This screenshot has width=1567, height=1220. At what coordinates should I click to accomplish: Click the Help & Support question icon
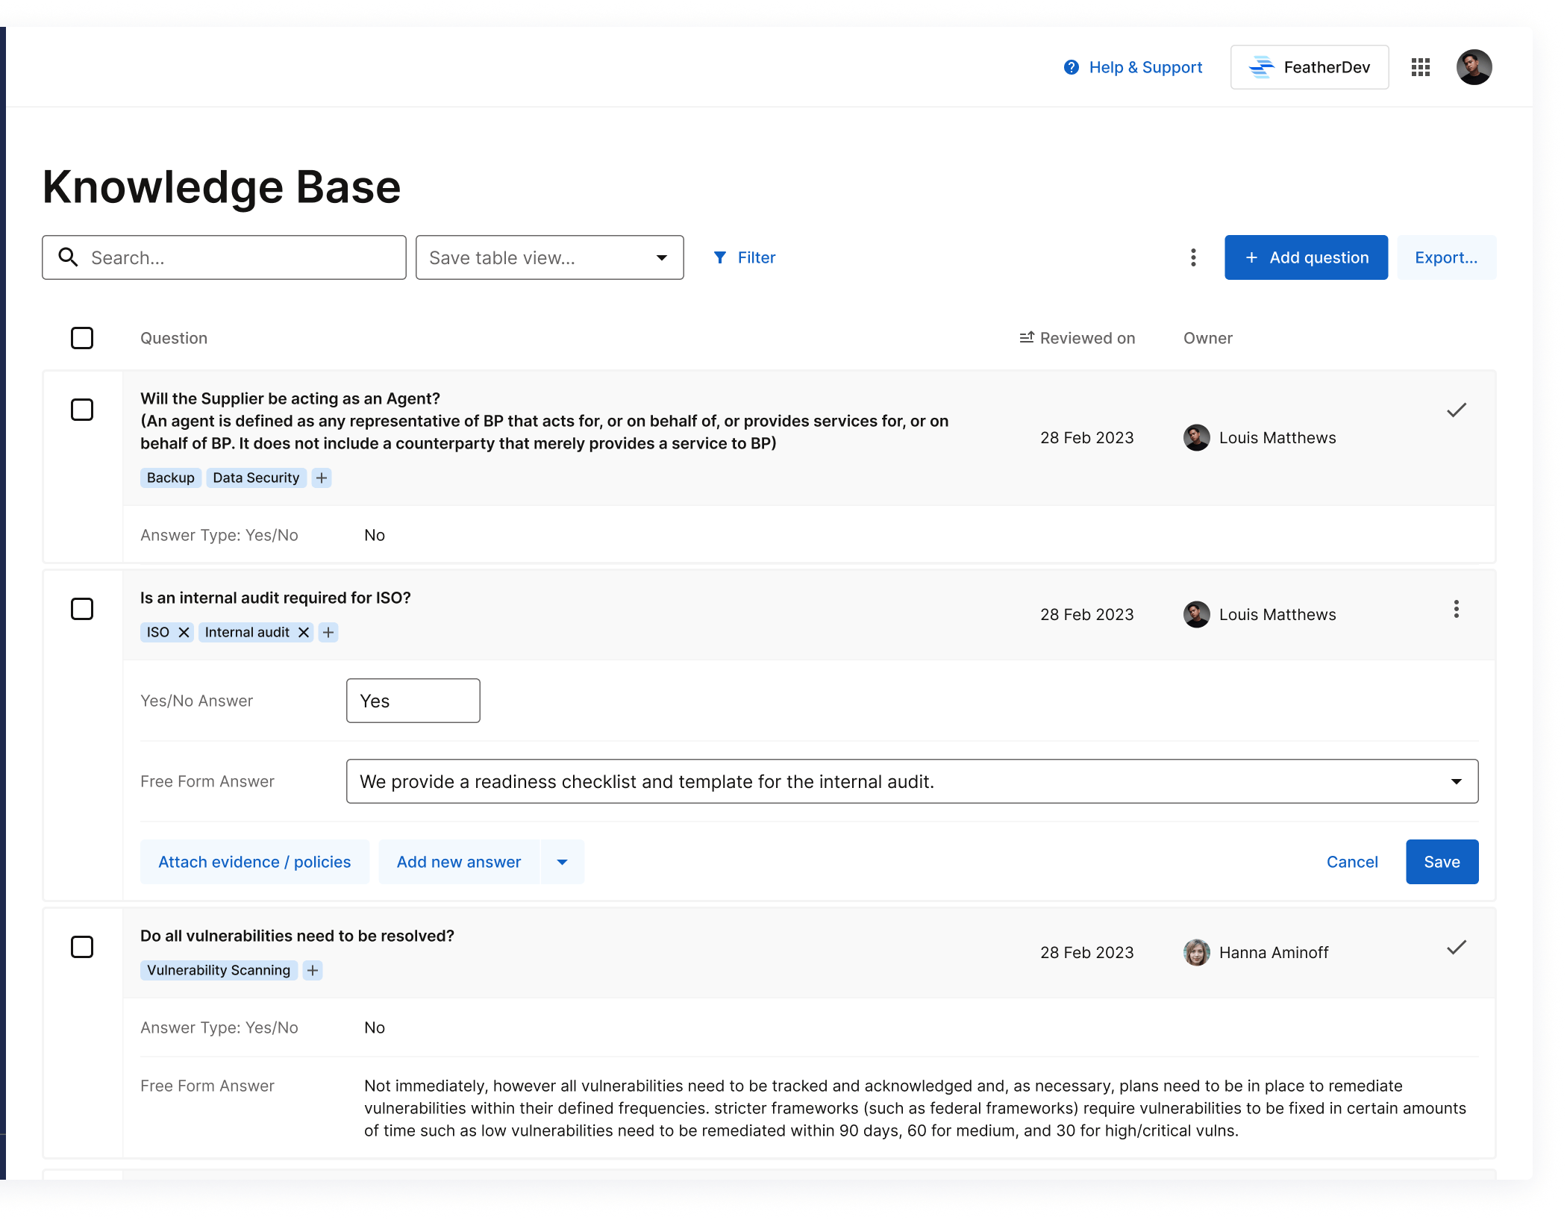click(x=1071, y=67)
